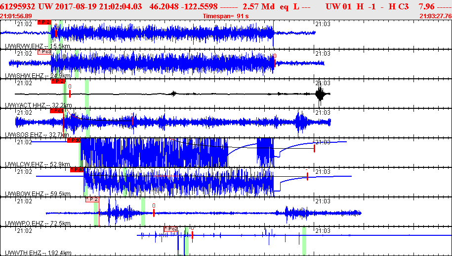The width and height of the screenshot is (452, 256).
Task: Click the window start time 21:01:56.89
Action: coord(16,16)
